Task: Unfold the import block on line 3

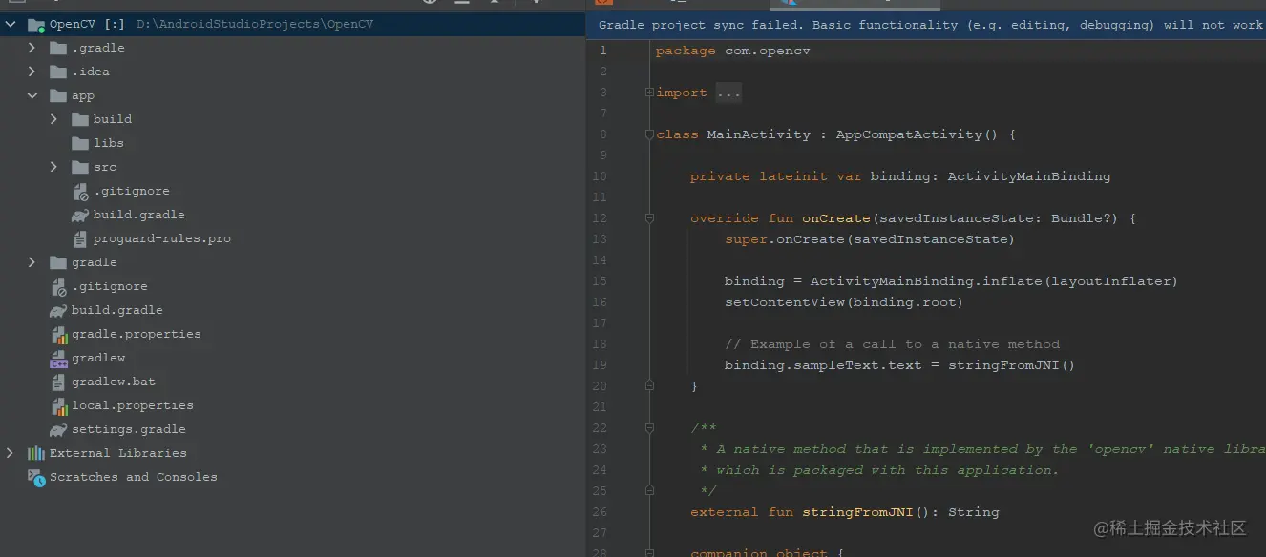Action: 649,93
